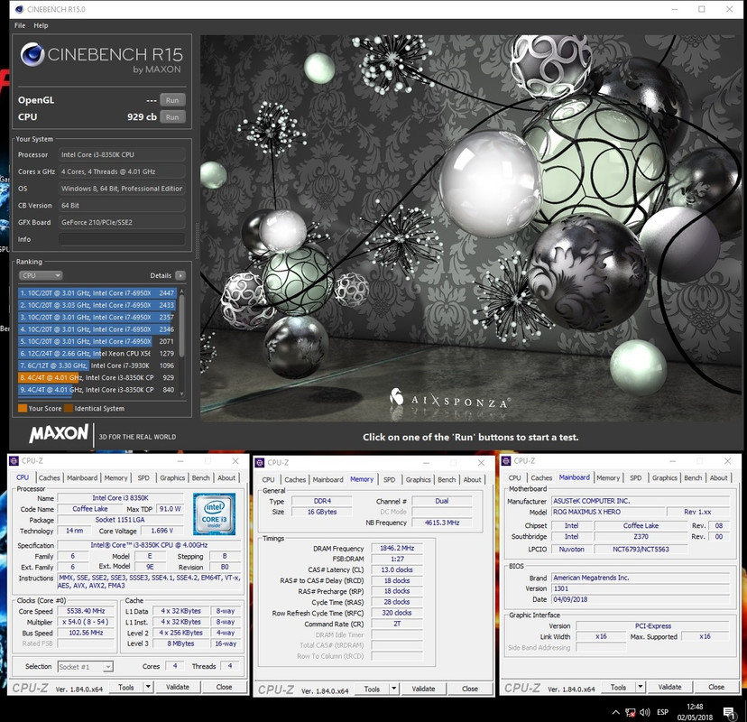Click the network tray icon

pos(631,712)
